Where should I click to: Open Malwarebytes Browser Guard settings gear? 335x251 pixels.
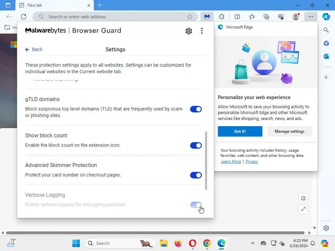tap(189, 31)
